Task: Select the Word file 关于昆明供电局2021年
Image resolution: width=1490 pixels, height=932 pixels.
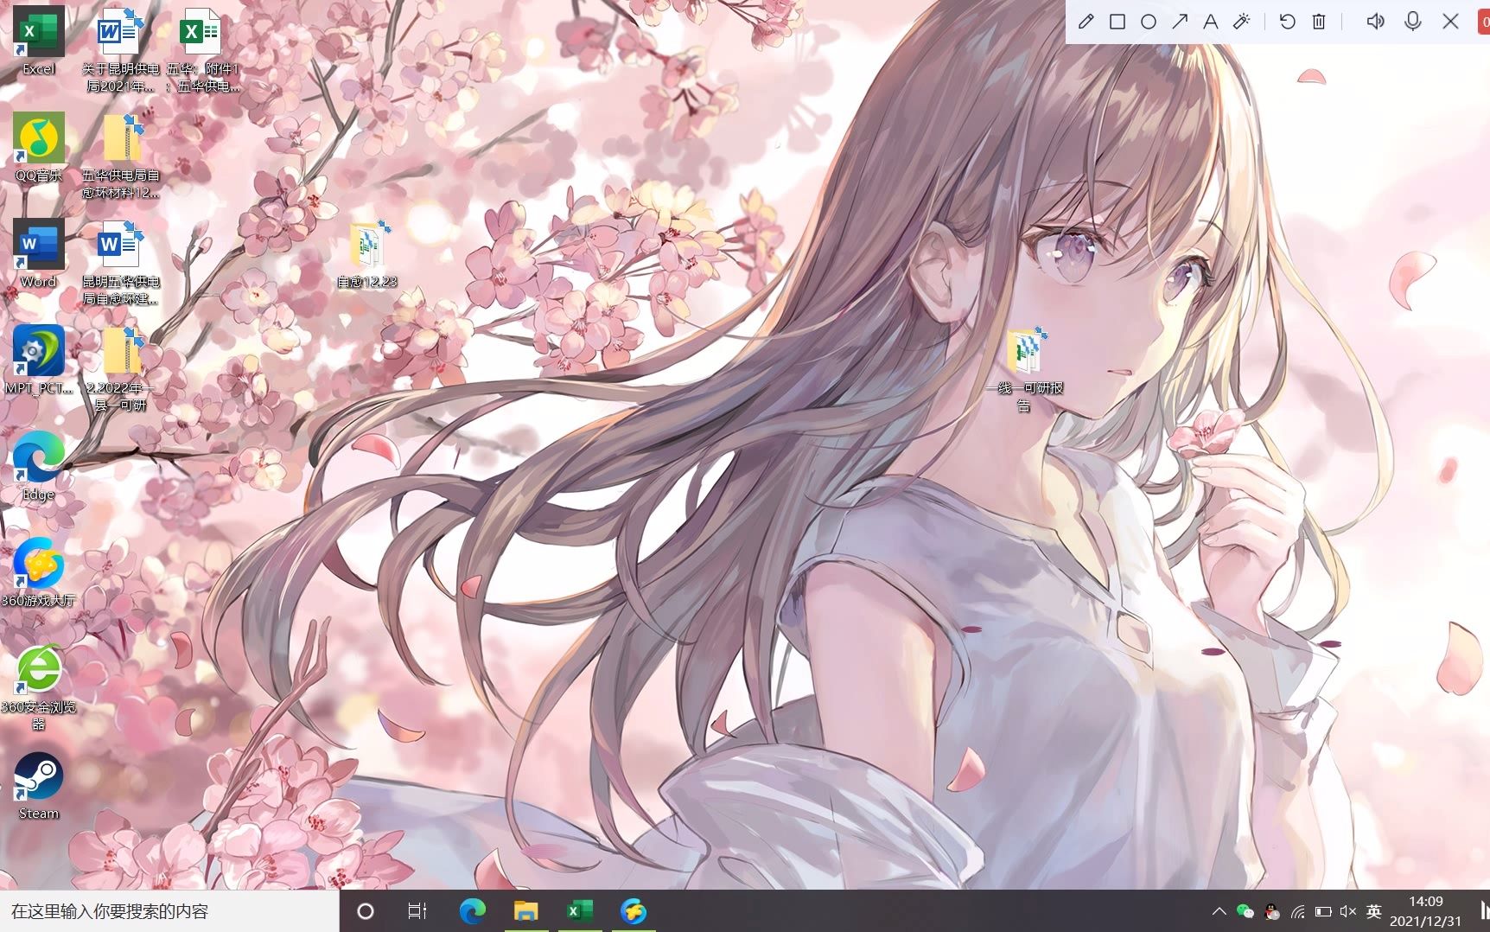Action: coord(120,50)
